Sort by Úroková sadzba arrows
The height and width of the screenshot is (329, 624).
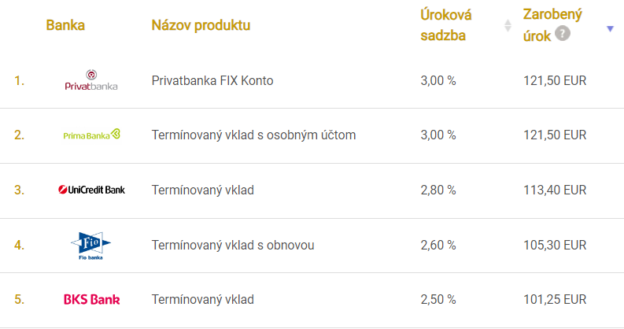click(508, 26)
